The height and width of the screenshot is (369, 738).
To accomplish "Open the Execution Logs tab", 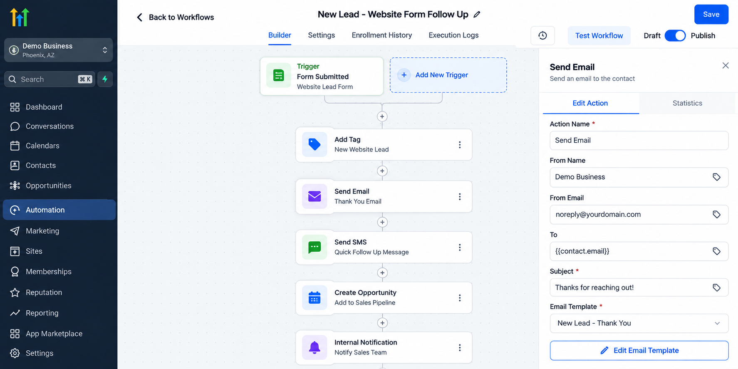I will point(453,35).
